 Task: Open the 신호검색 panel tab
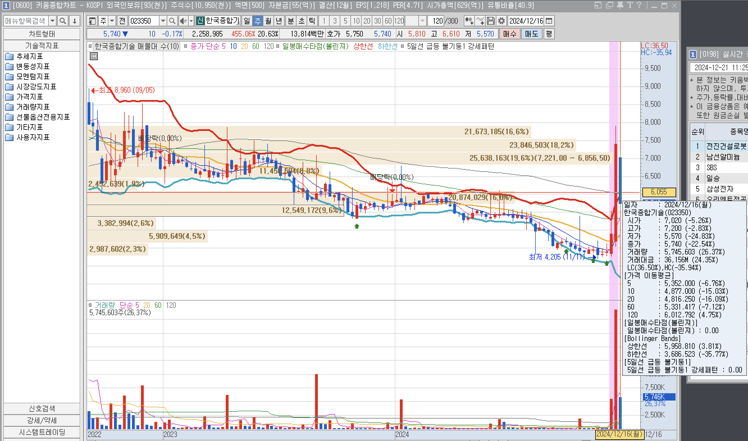[x=42, y=408]
